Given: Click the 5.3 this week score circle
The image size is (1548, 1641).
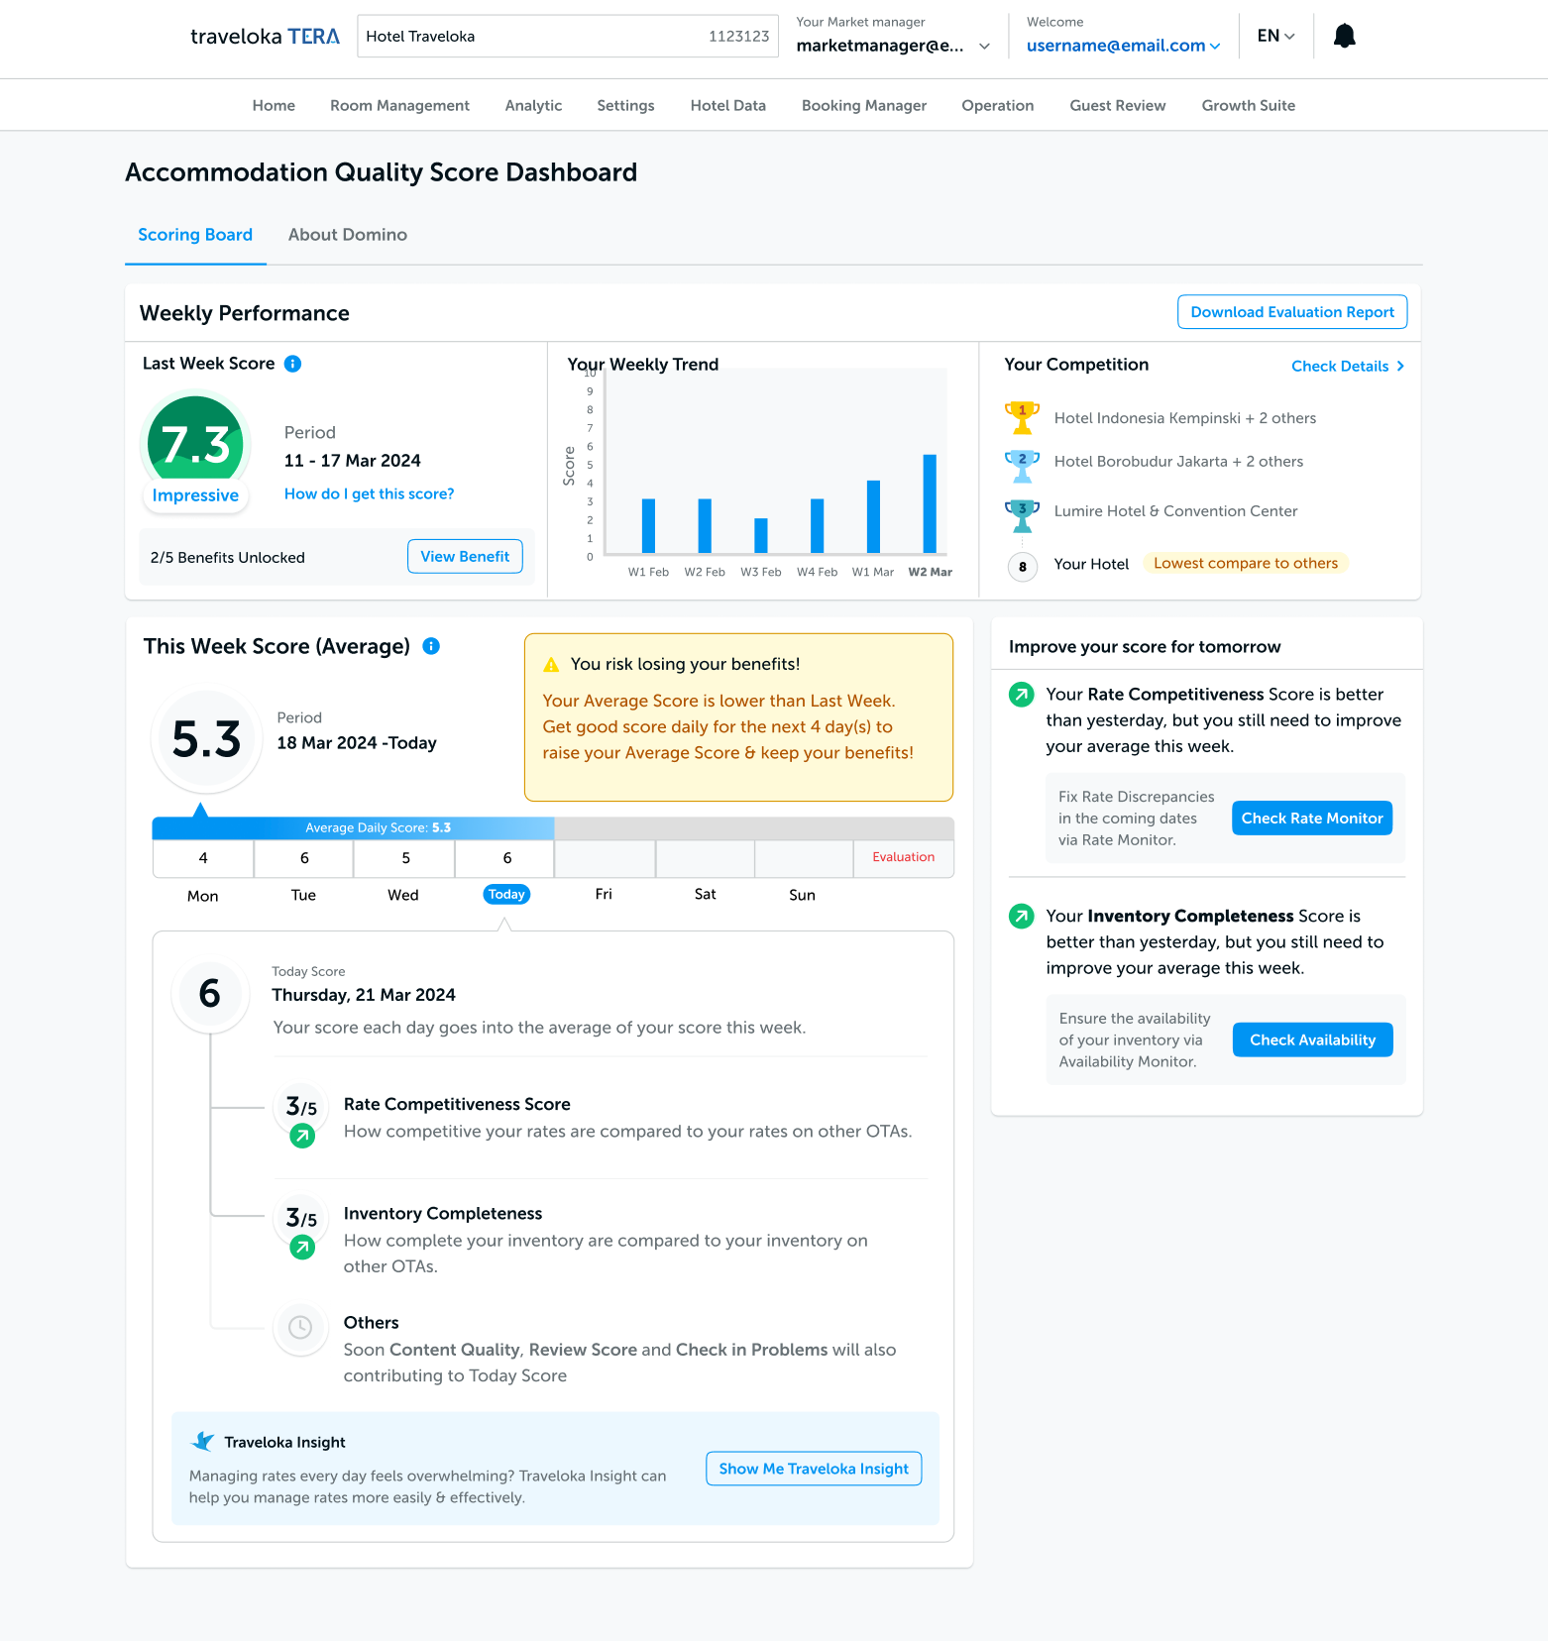Looking at the screenshot, I should [206, 740].
